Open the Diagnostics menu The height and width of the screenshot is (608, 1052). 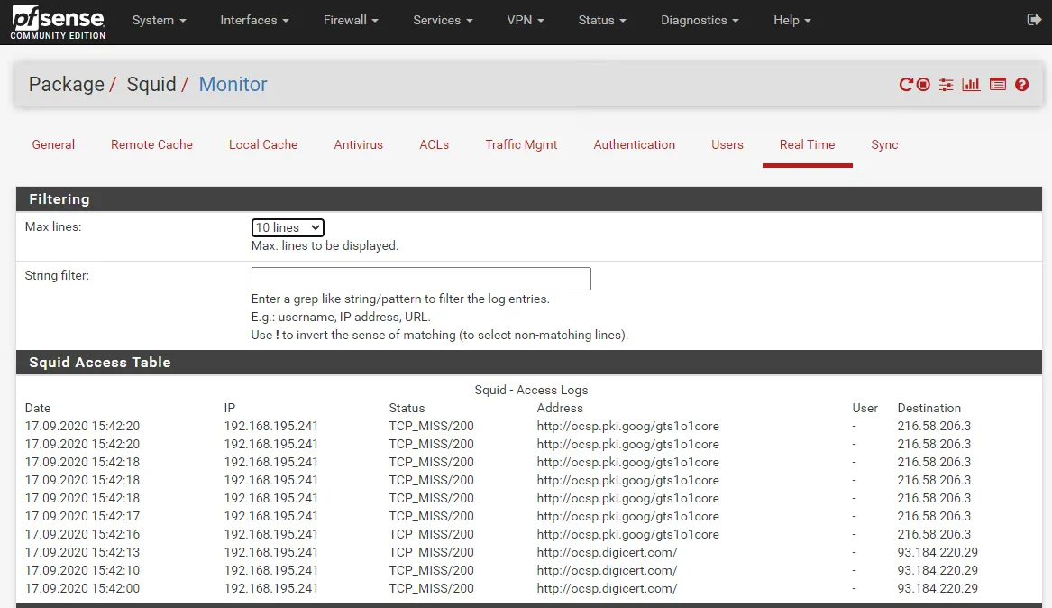click(699, 20)
